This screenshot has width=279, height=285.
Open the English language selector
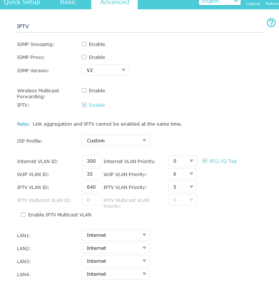pyautogui.click(x=220, y=2)
